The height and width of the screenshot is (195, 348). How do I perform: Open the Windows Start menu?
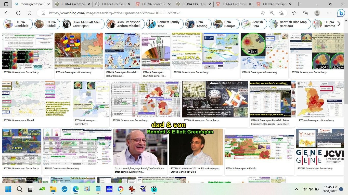coord(8,189)
